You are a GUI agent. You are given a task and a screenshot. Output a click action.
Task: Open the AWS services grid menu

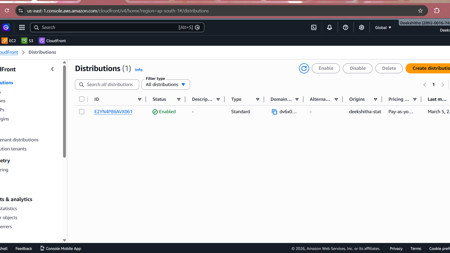pos(22,27)
